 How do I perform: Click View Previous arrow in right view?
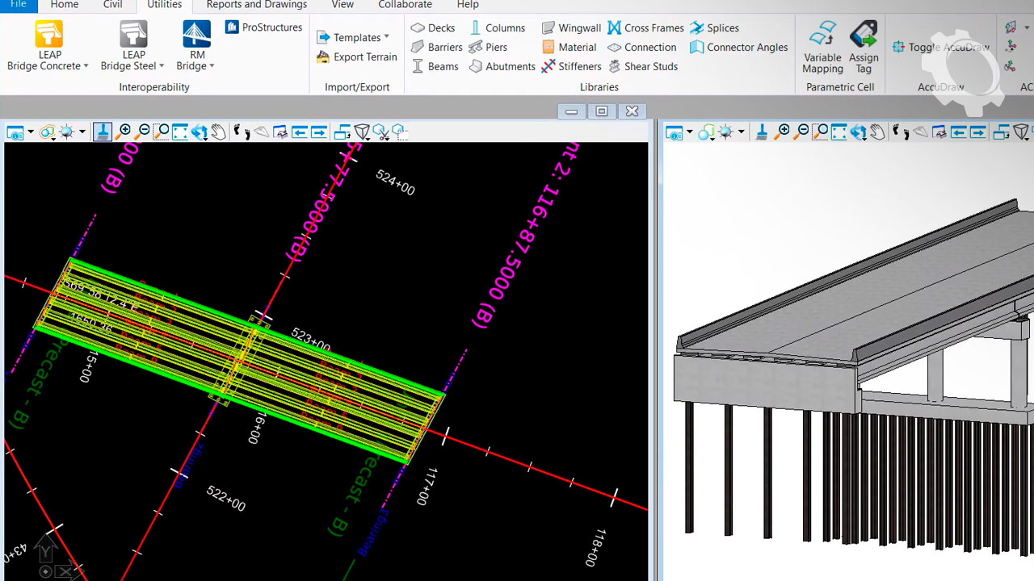pos(958,132)
